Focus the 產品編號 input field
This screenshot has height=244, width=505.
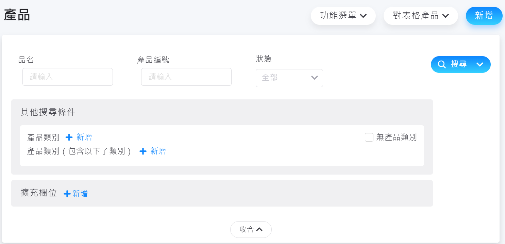186,77
